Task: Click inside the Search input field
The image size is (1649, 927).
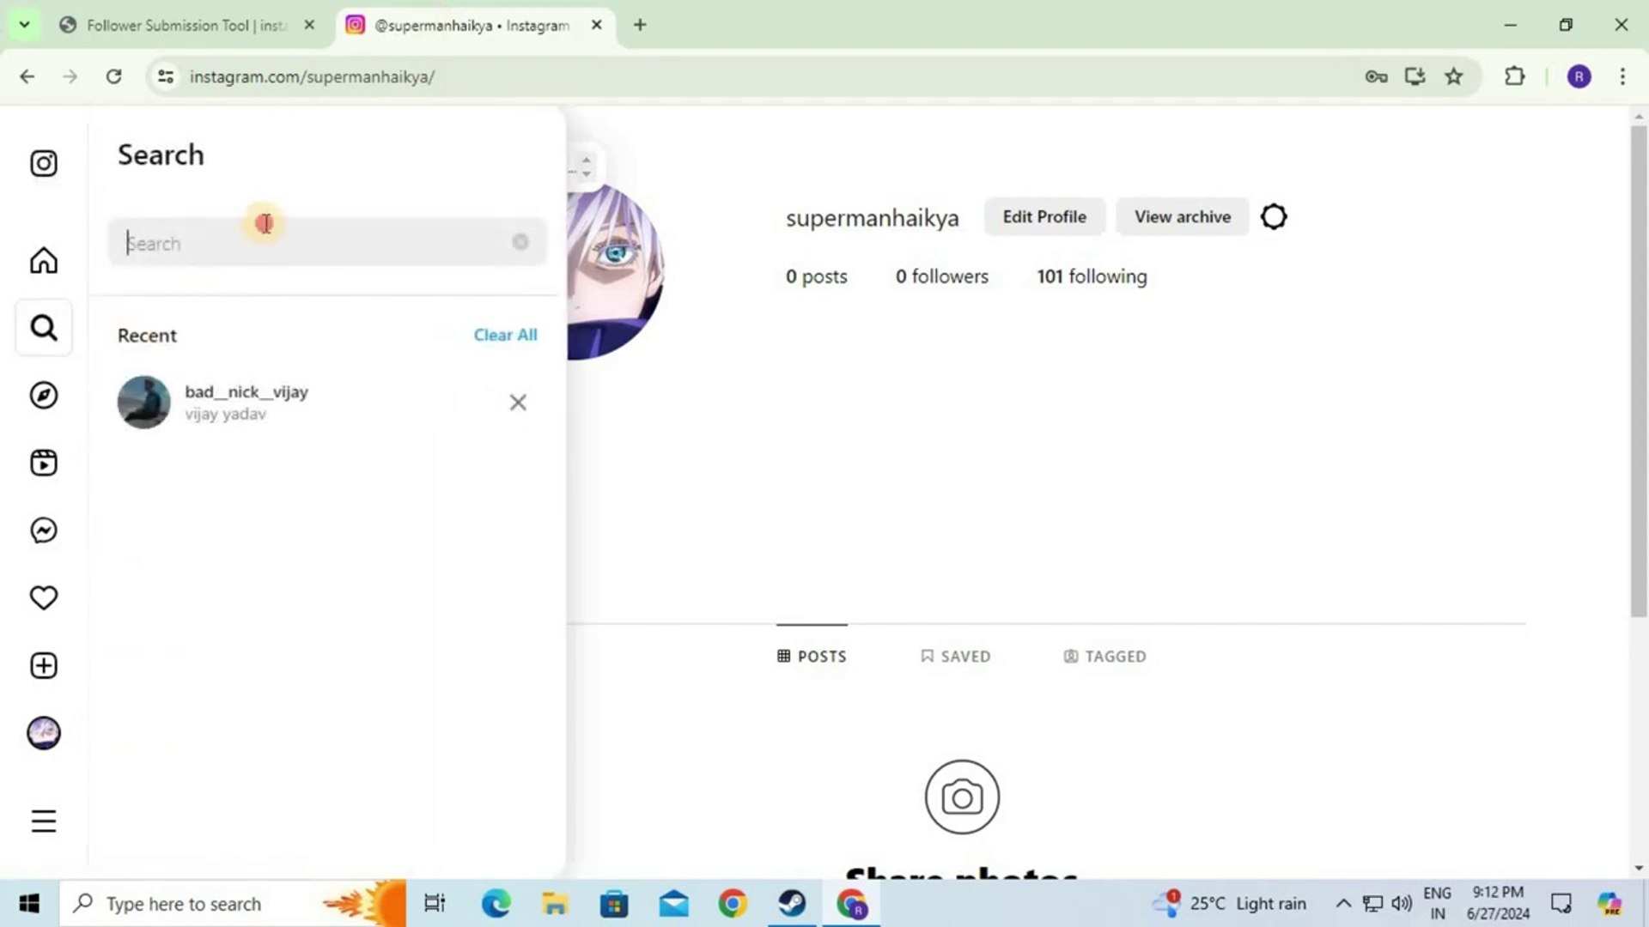Action: click(x=326, y=243)
